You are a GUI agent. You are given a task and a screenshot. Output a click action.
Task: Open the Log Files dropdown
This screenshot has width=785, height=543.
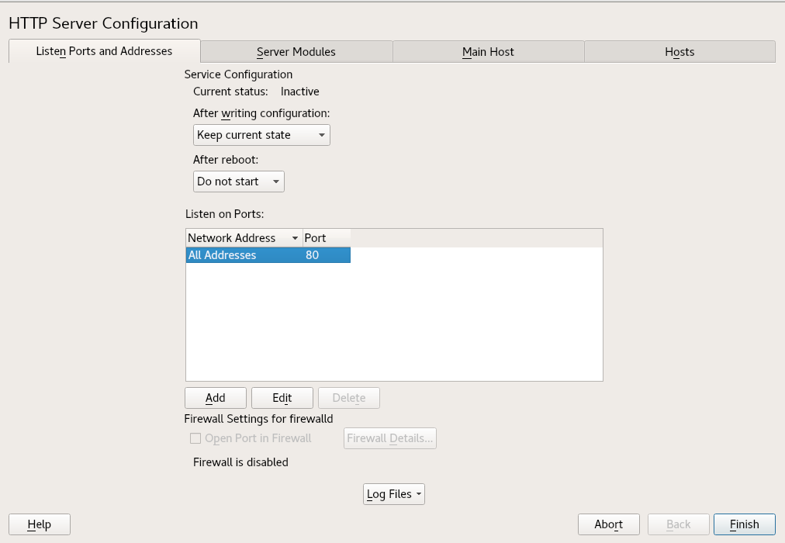pos(393,493)
